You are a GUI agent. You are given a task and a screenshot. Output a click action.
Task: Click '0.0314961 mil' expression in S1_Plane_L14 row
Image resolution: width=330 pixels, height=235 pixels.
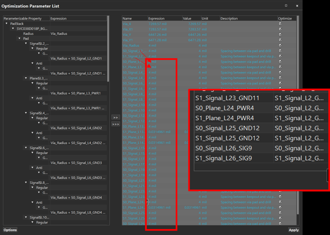pos(159,143)
